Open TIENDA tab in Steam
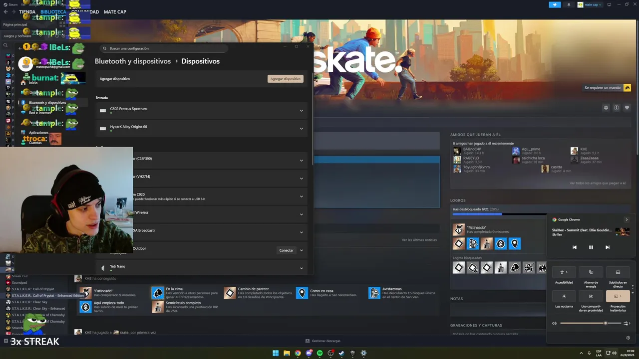639x359 pixels. [27, 12]
